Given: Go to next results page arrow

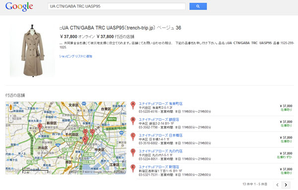Looking at the screenshot, I should point(286,185).
